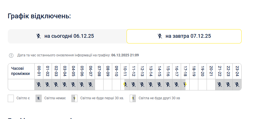Click the white 'Світло є' legend box
This screenshot has height=119, width=268.
(11, 98)
